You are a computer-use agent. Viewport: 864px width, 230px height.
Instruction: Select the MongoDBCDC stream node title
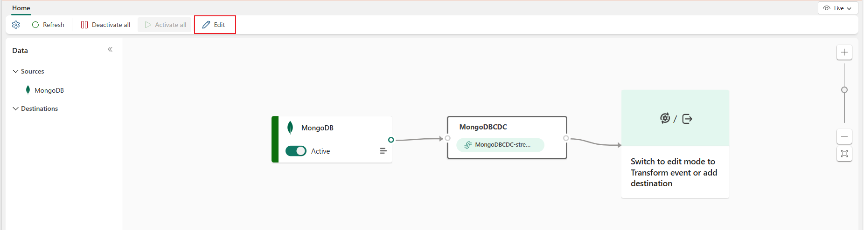[483, 127]
